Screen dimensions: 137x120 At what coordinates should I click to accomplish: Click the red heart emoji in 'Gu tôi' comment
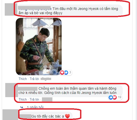click(67, 116)
